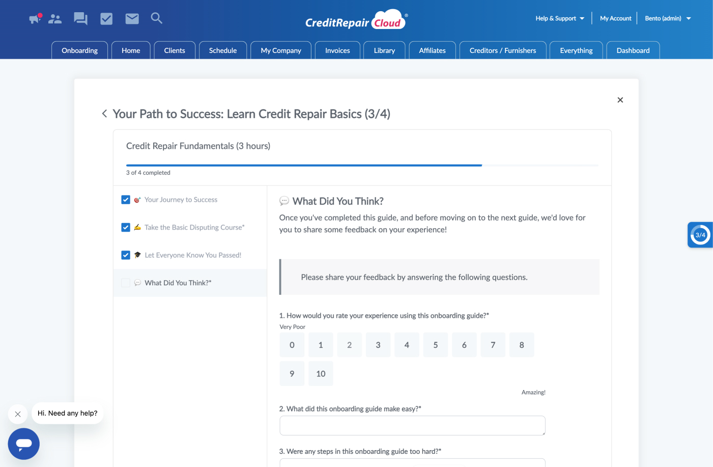Open the blue chat widget bubble
The image size is (713, 467).
pyautogui.click(x=23, y=444)
